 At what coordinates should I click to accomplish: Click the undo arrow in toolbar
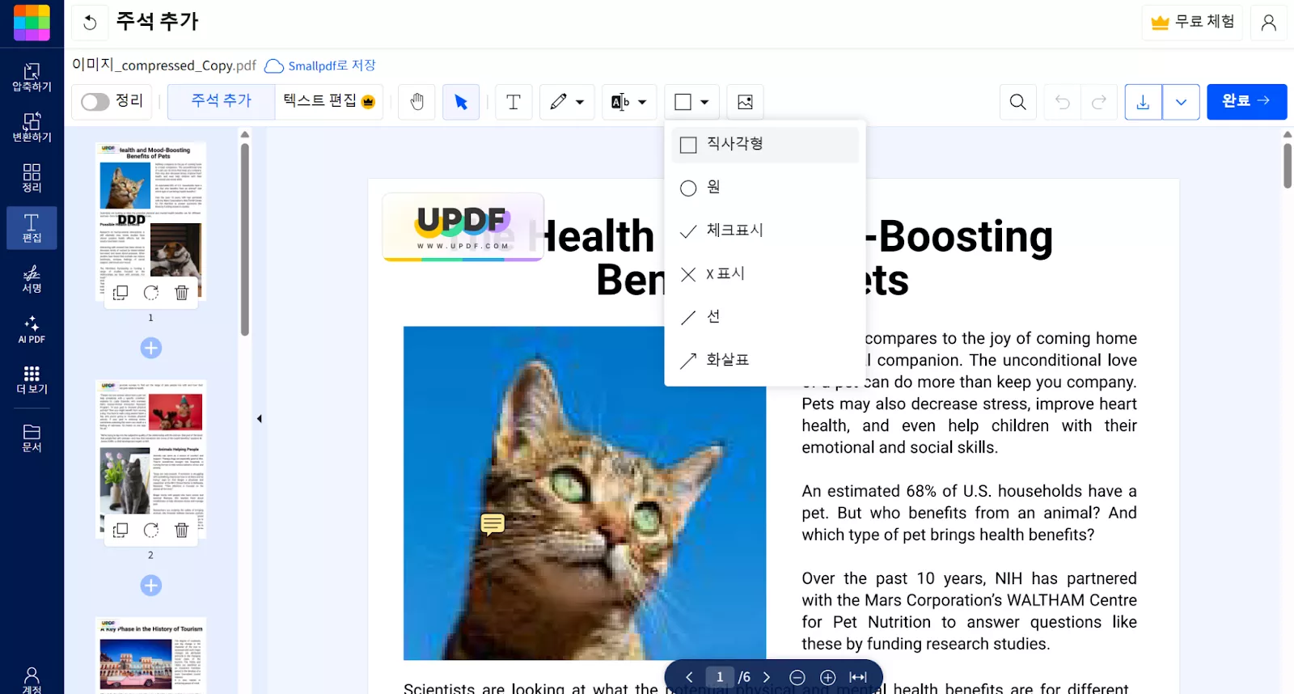[1063, 102]
